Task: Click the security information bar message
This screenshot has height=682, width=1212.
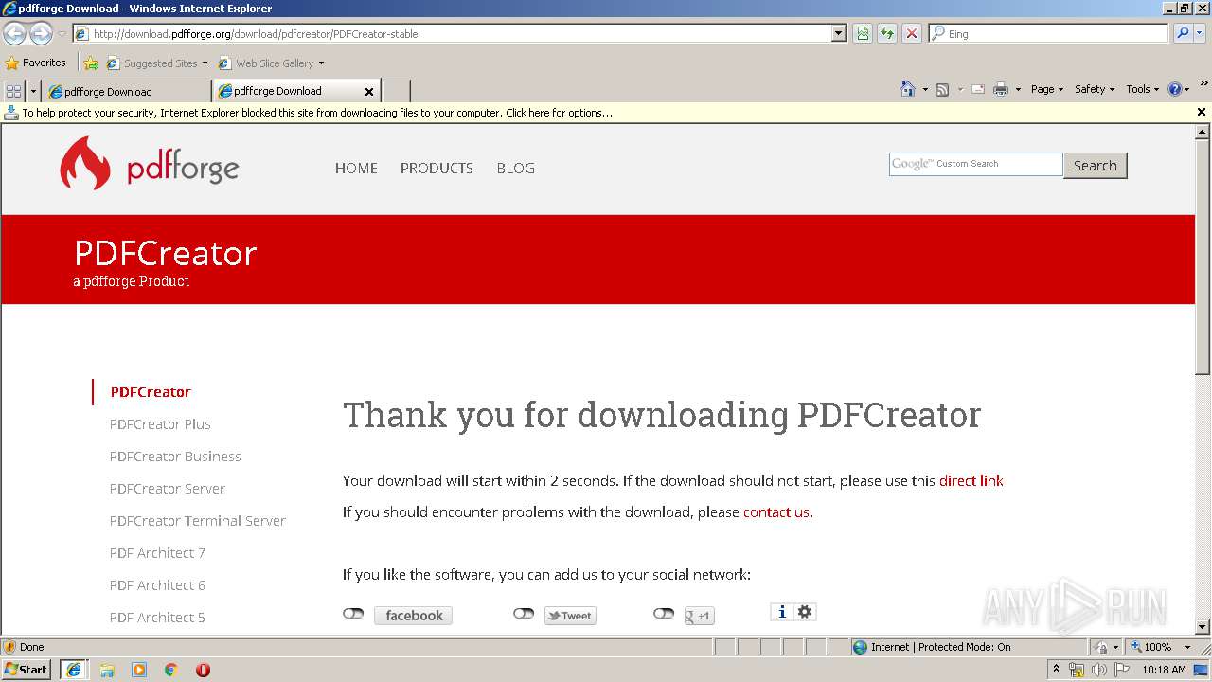Action: (x=317, y=113)
